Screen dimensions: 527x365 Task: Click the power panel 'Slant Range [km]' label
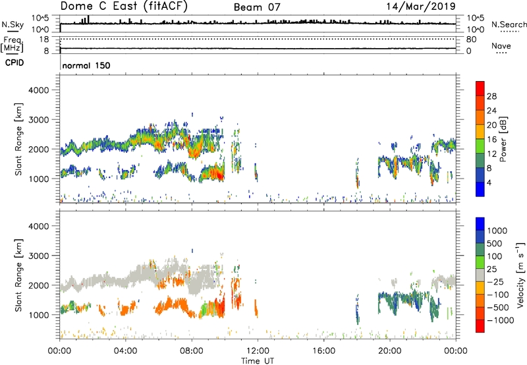coord(18,139)
